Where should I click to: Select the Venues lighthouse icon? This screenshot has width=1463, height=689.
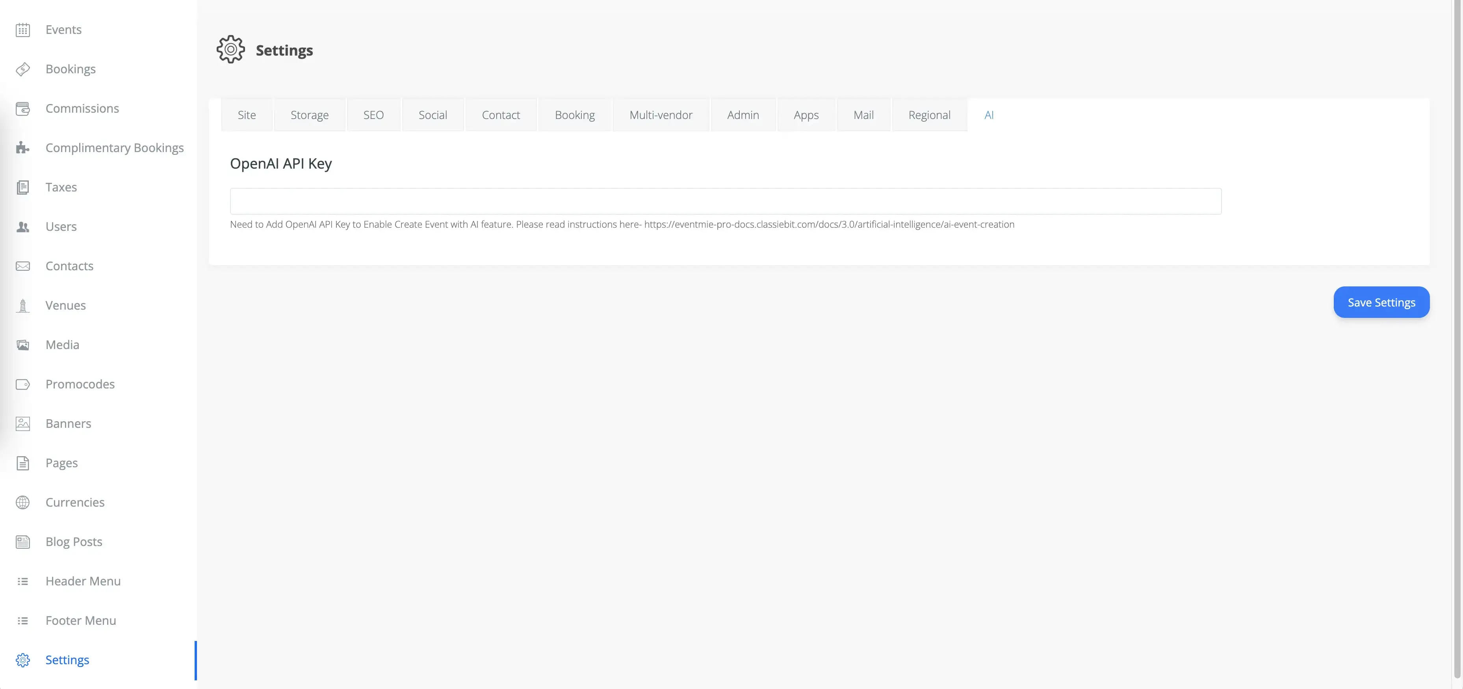tap(23, 305)
